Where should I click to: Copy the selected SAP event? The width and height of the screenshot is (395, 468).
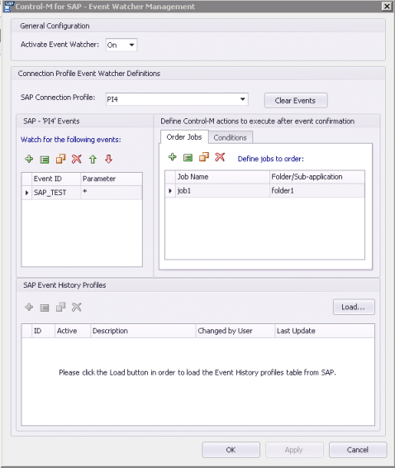click(x=60, y=159)
